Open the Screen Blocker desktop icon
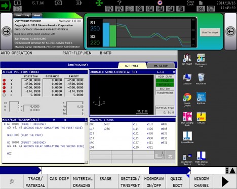The width and height of the screenshot is (237, 189). [187, 137]
